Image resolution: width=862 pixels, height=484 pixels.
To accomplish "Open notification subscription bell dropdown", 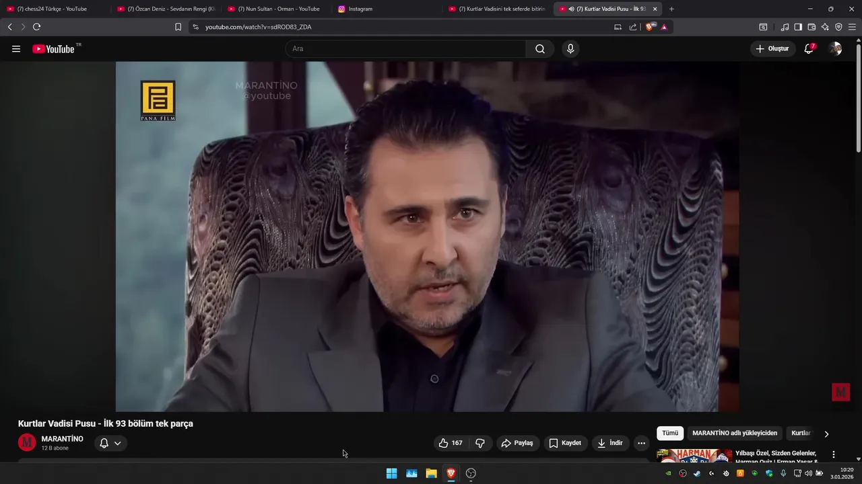I will pyautogui.click(x=110, y=443).
